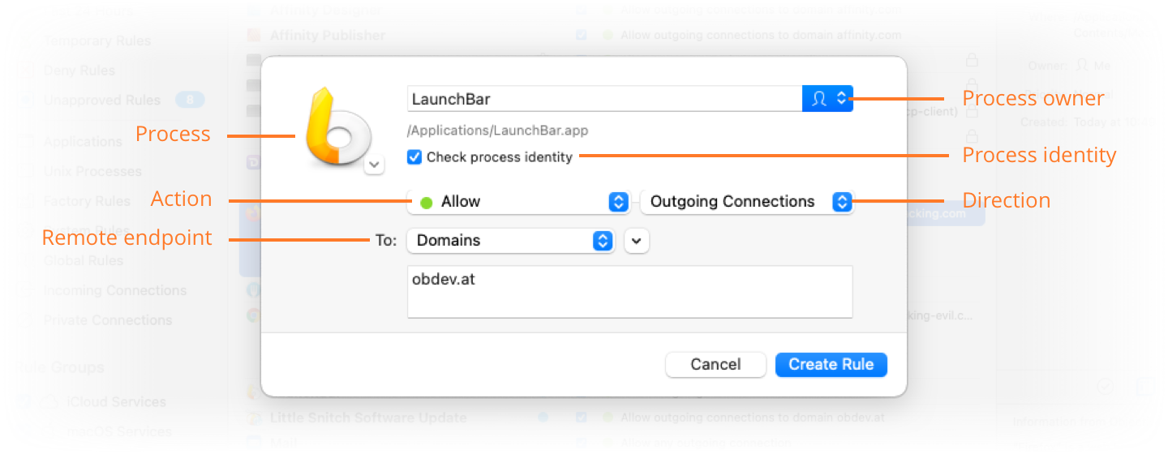Select Factory Rules in background sidebar

(87, 201)
